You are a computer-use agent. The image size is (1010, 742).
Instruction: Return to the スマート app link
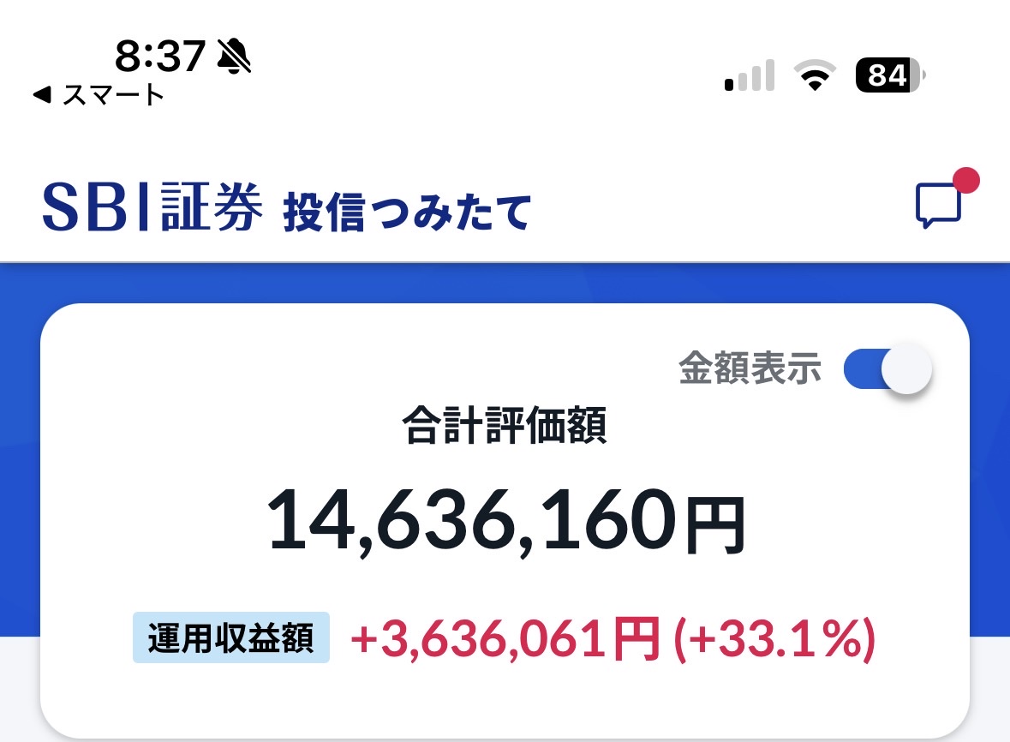pos(99,95)
